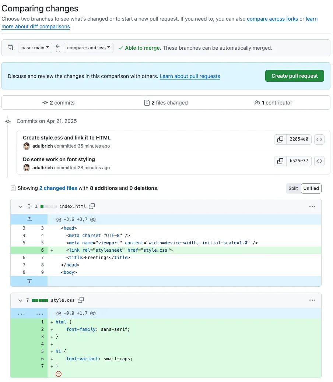Click the hunk header @@ -3,6 +3,7 @@
Viewport: 333px width, 382px height.
coord(76,219)
